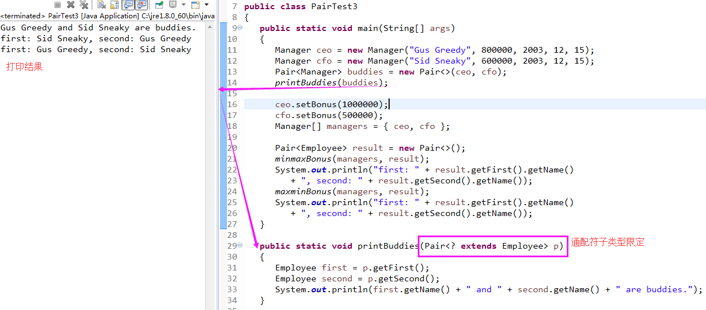Click line number 30 in editor gutter
The image size is (706, 310).
(x=232, y=257)
